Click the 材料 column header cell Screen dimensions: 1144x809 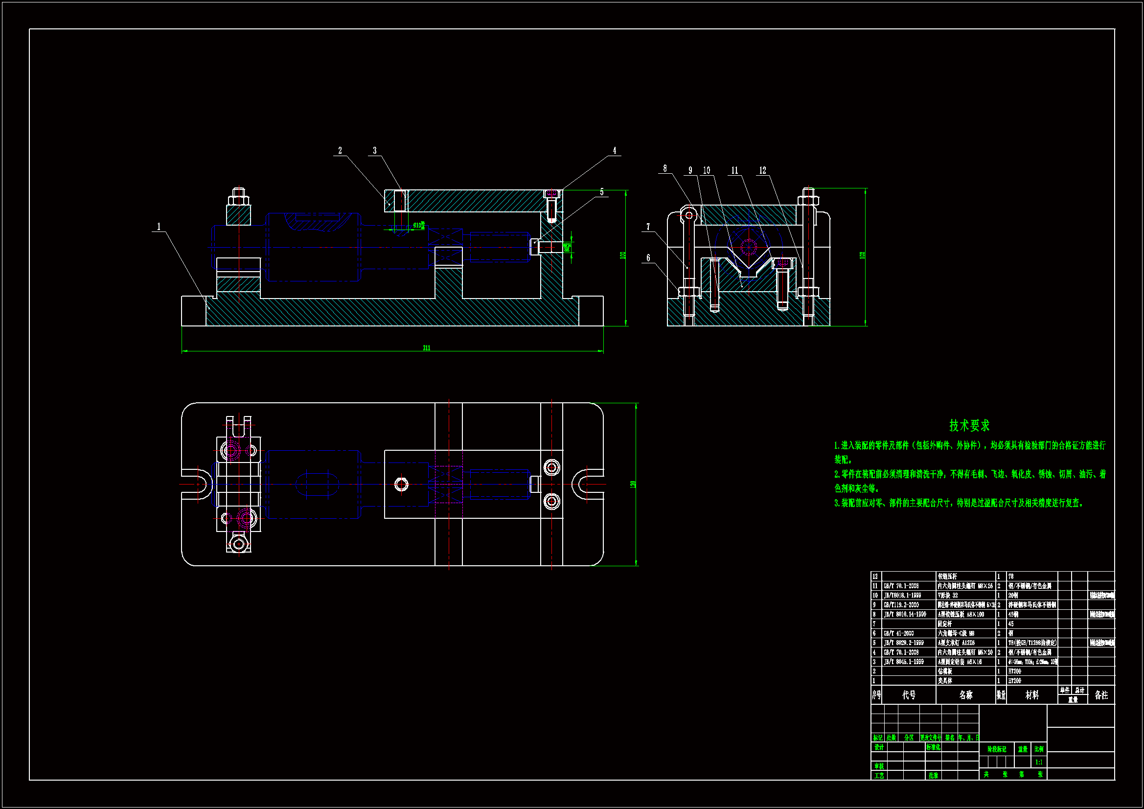[x=1032, y=695]
